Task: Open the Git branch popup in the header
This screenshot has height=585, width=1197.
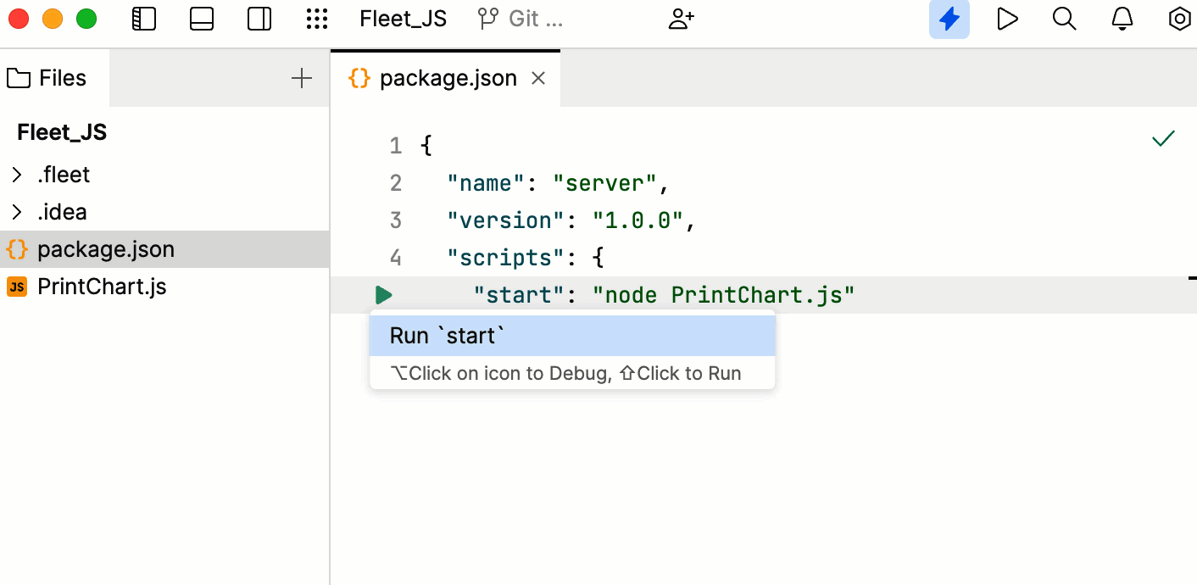Action: (517, 19)
